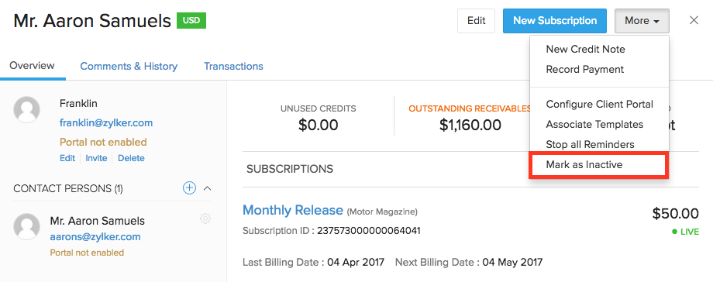
Task: Click the Edit button beside New Subscription
Action: (476, 21)
